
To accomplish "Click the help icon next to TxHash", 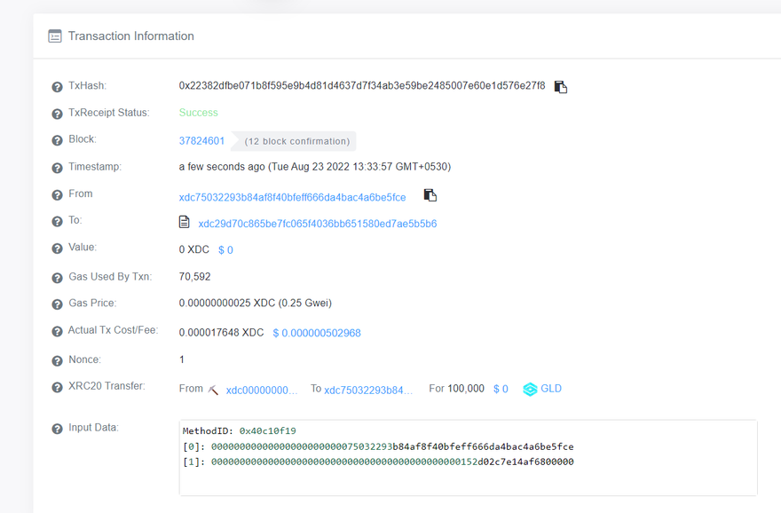I will coord(58,87).
